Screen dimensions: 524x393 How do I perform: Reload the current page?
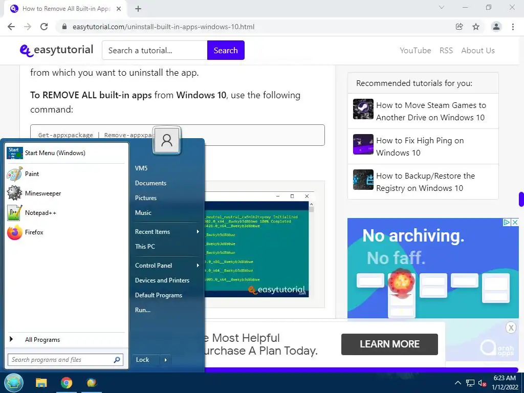click(44, 27)
